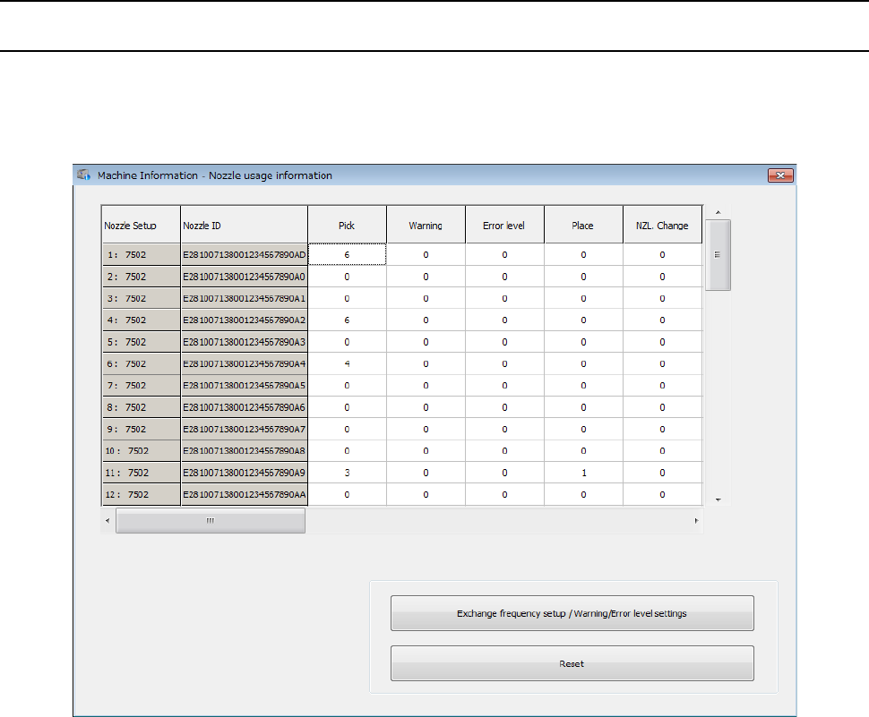869x717 pixels.
Task: Click the horizontal scrollbar left arrow
Action: pyautogui.click(x=108, y=520)
